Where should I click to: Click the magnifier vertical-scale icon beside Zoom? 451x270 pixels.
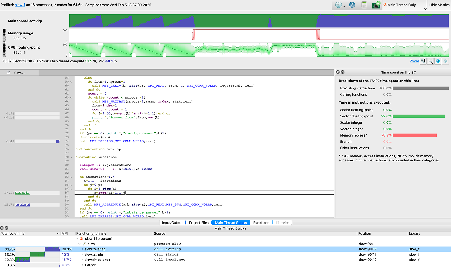(x=423, y=61)
